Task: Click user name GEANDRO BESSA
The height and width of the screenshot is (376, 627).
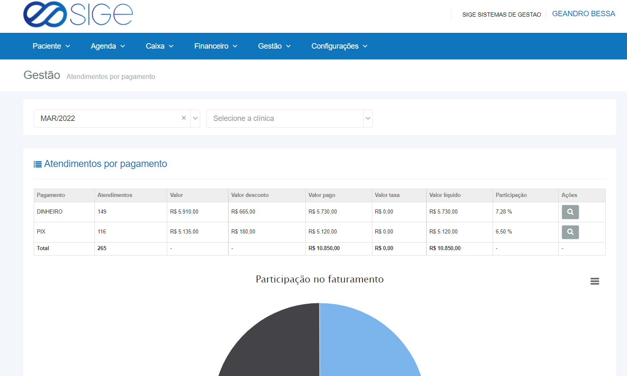Action: pyautogui.click(x=583, y=14)
